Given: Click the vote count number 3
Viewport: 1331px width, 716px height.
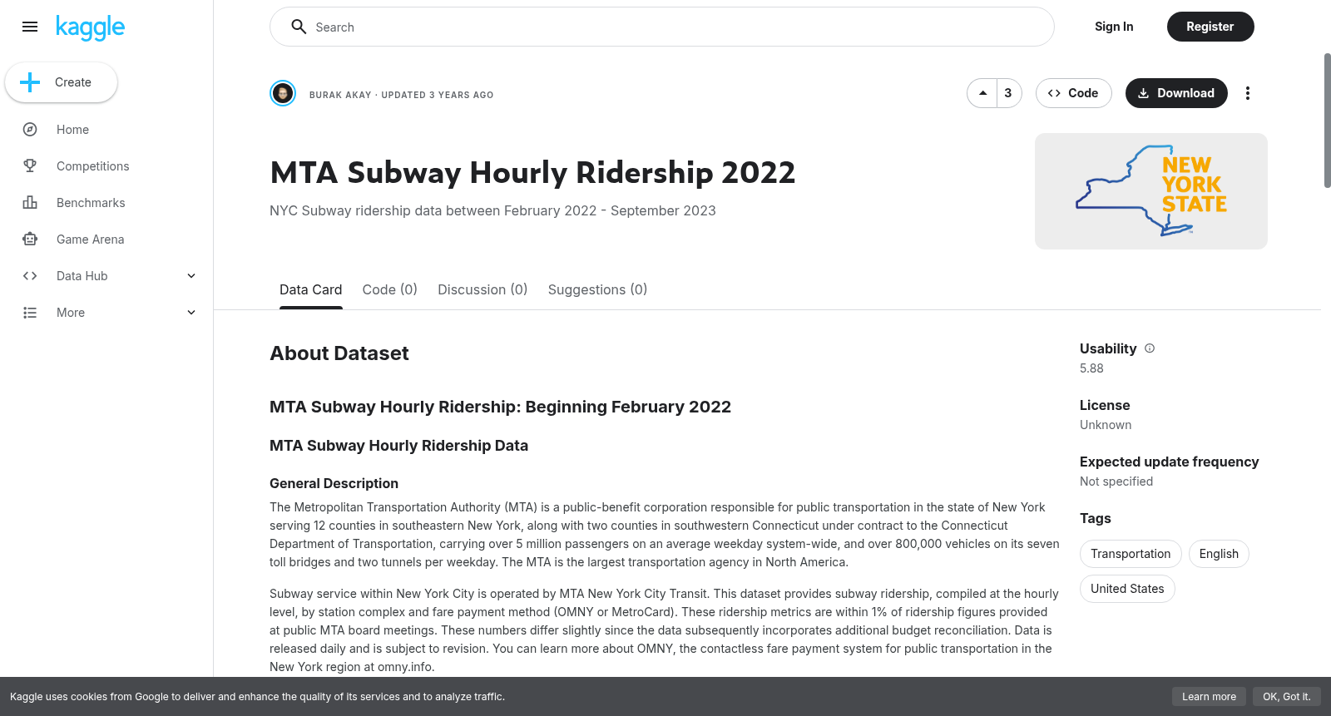Looking at the screenshot, I should tap(1008, 93).
